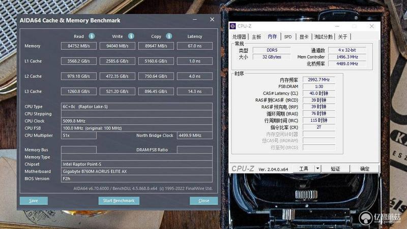Click the CPU Multiplier value 51x
The height and width of the screenshot is (229, 407).
(x=79, y=135)
